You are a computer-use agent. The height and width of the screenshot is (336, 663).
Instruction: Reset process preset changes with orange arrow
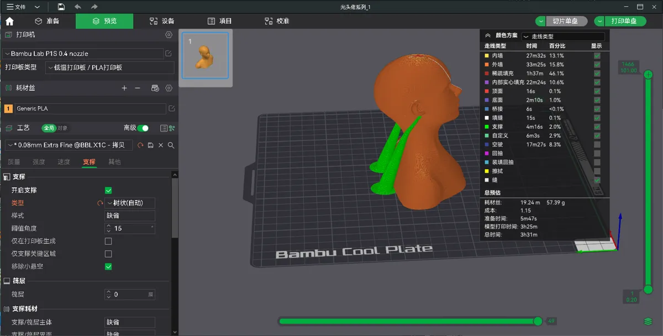(x=140, y=145)
